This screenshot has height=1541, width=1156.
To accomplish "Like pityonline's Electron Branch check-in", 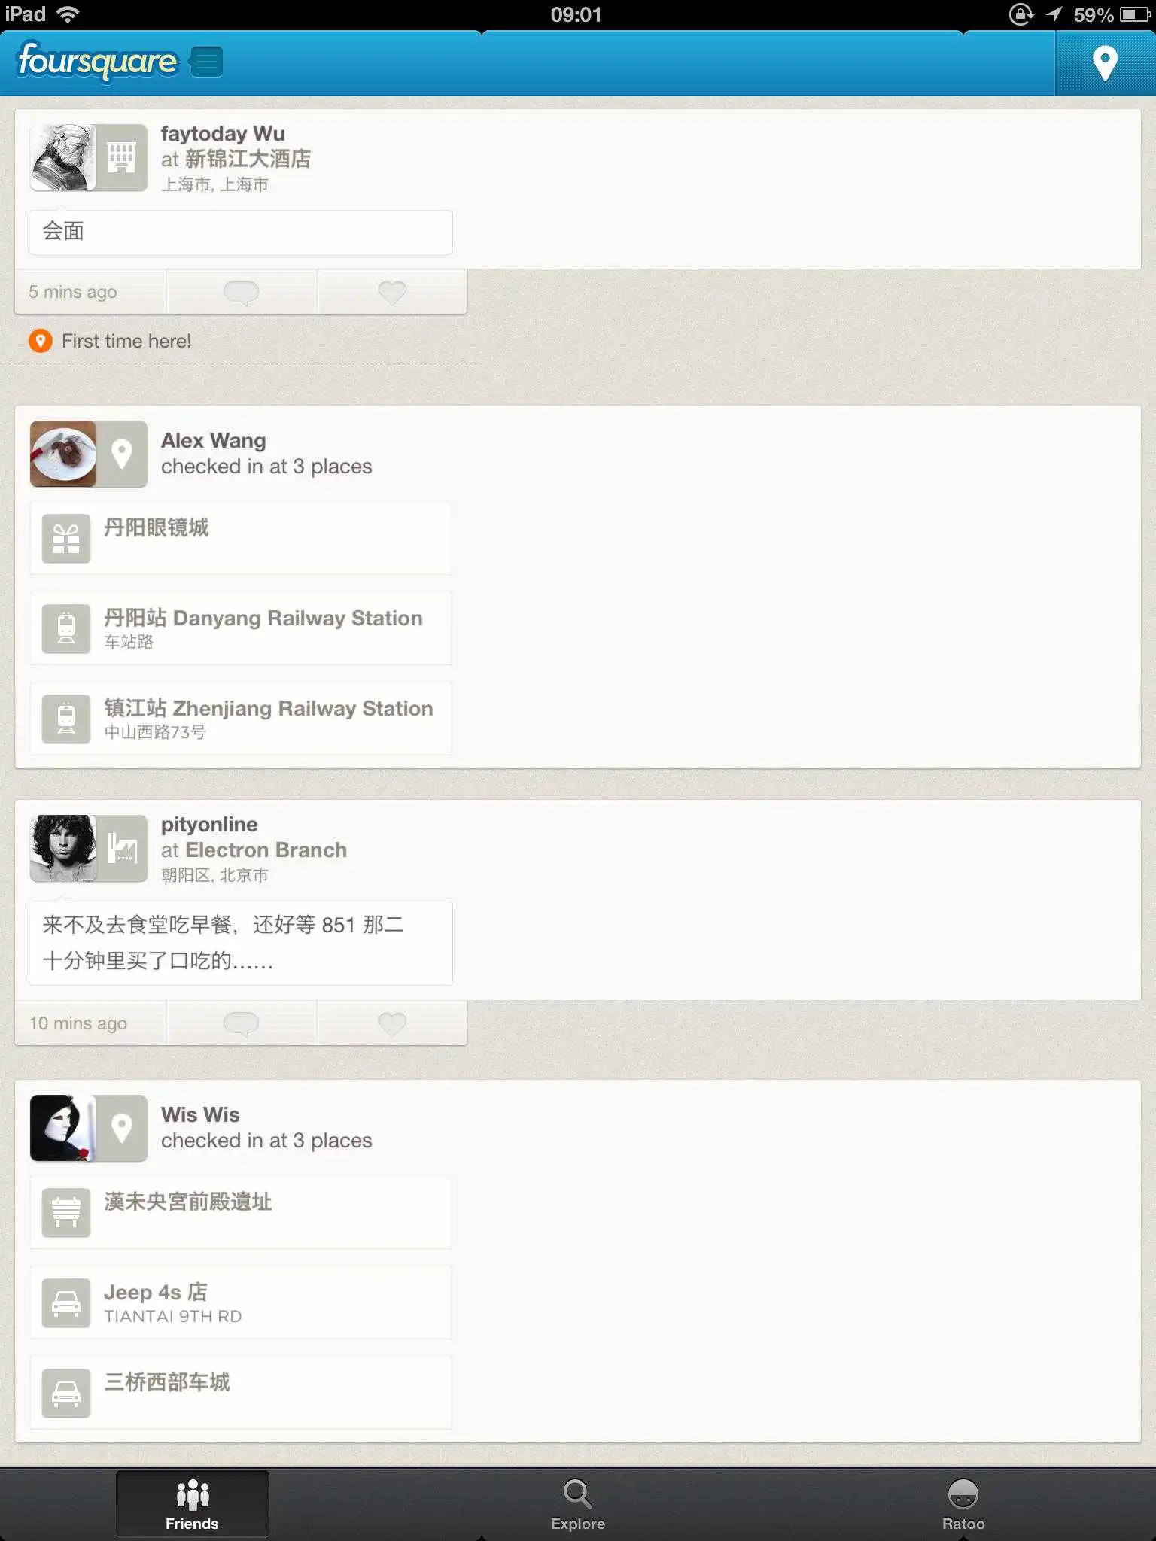I will tap(391, 1023).
